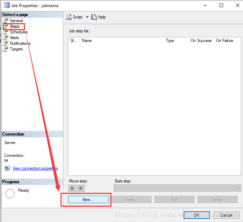243x222 pixels.
Task: Sort by On Success column header
Action: tap(201, 41)
